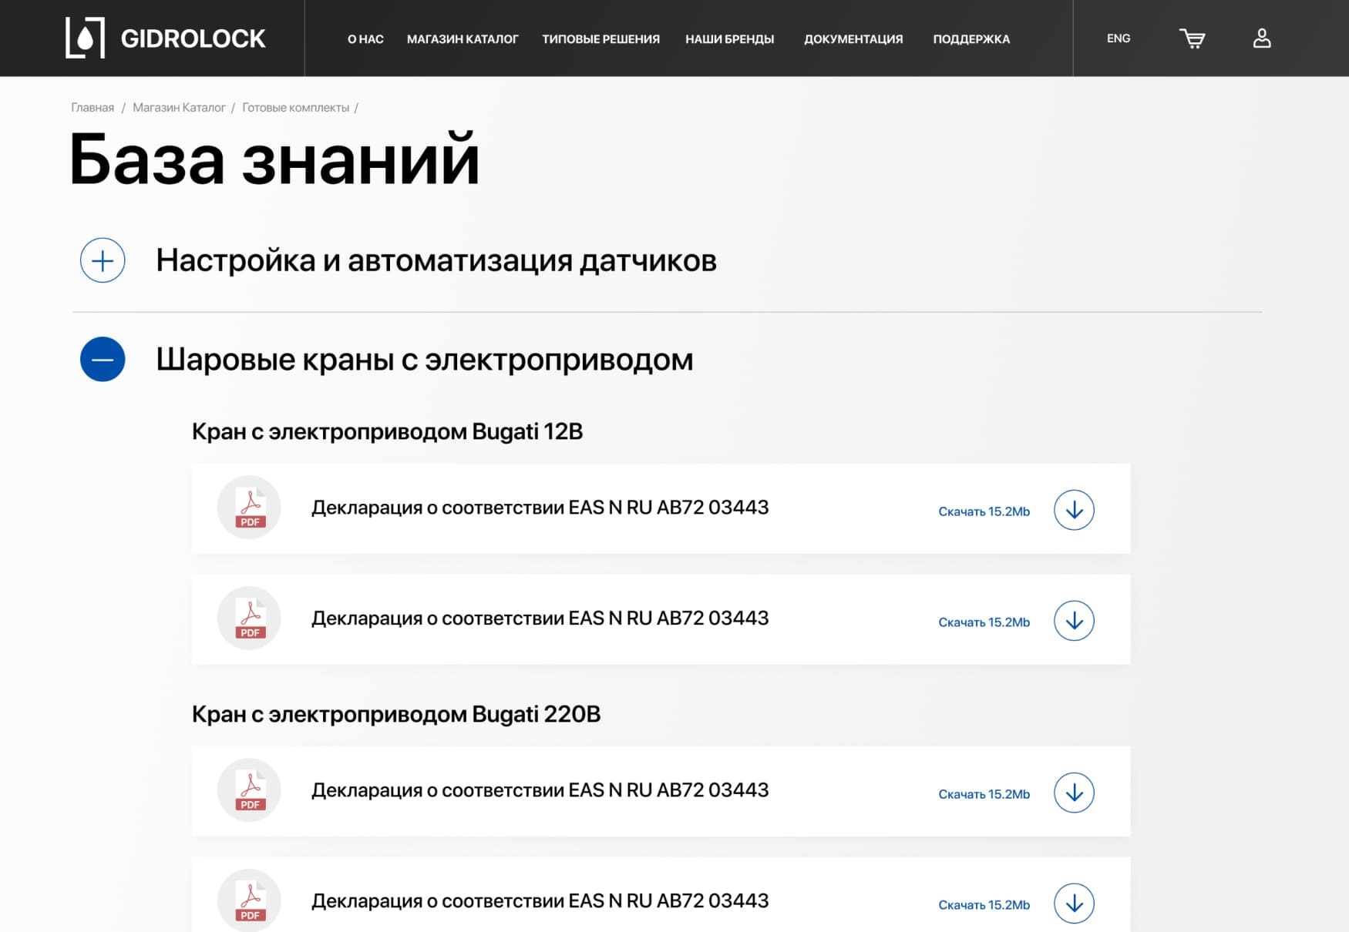Go to Магазин Каталог breadcrumb
The image size is (1349, 932).
[x=179, y=108]
